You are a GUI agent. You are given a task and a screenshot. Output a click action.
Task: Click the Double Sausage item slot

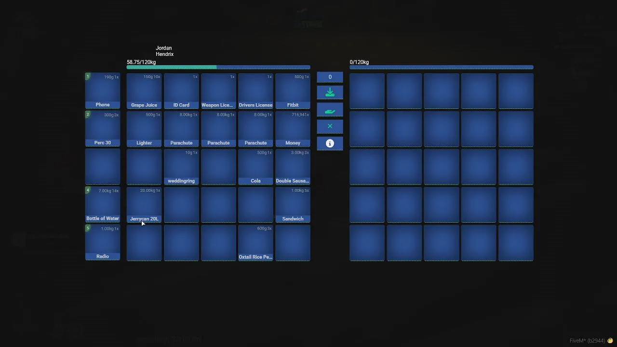coord(293,167)
